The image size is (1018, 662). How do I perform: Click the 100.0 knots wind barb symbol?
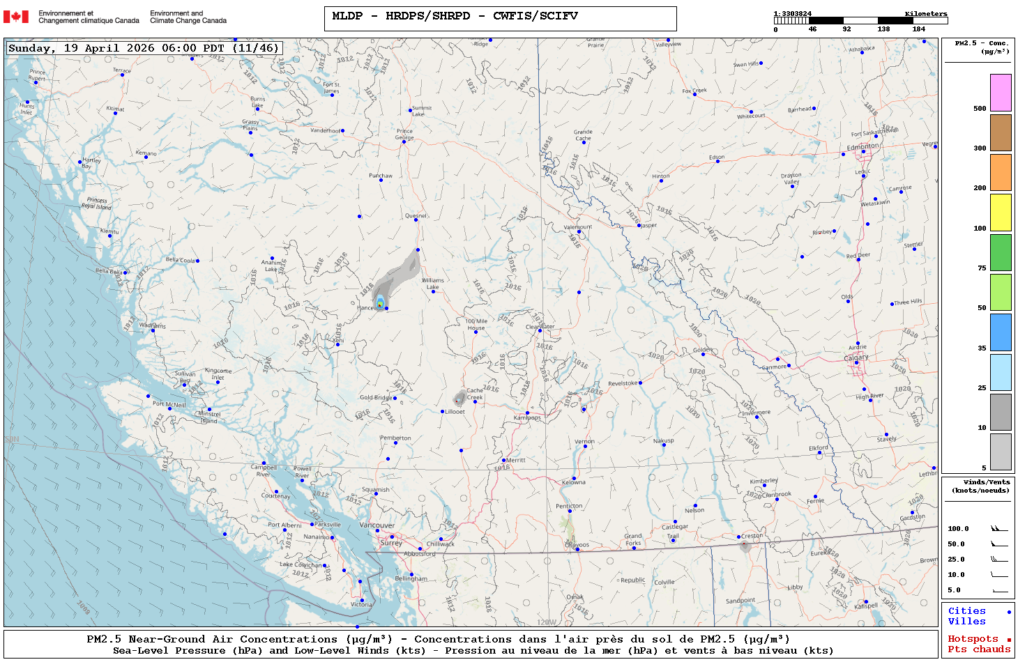coord(999,529)
